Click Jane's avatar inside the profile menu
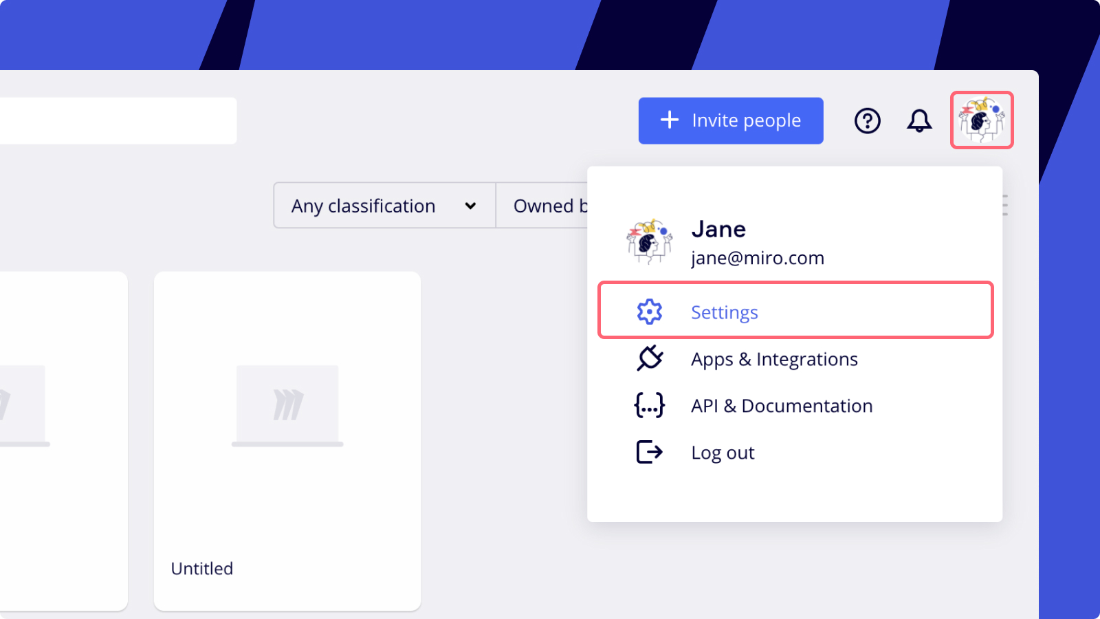This screenshot has width=1100, height=619. (x=649, y=242)
